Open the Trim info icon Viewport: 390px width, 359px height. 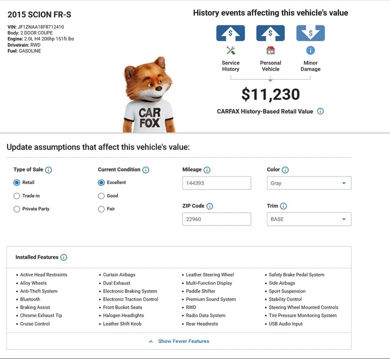click(284, 206)
